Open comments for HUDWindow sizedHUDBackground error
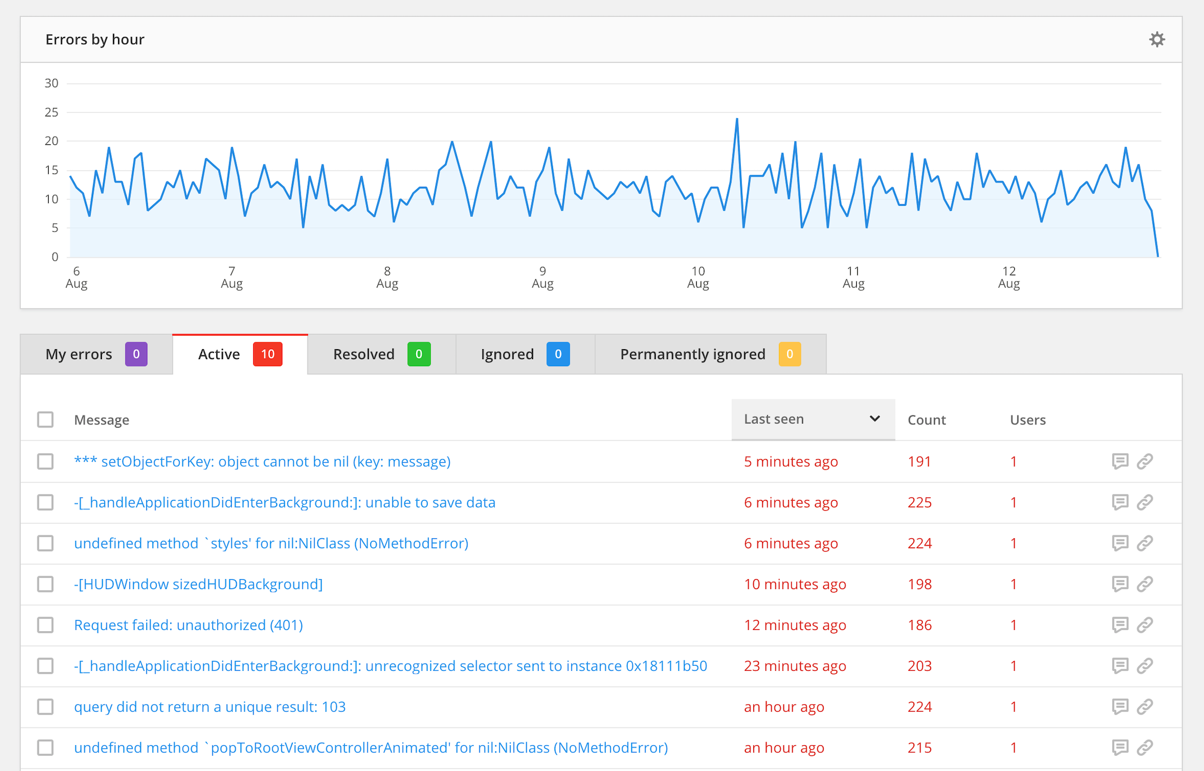1204x771 pixels. click(x=1120, y=584)
